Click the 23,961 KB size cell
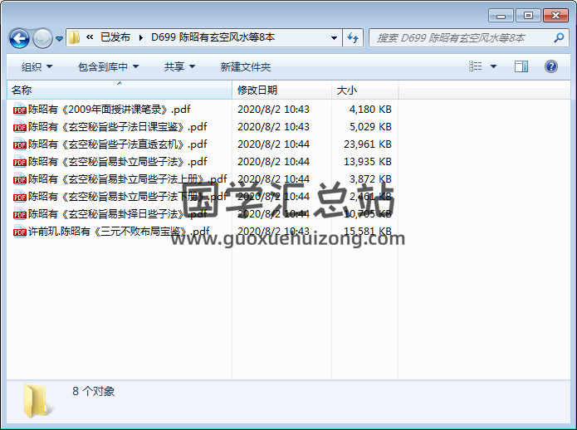 [368, 144]
